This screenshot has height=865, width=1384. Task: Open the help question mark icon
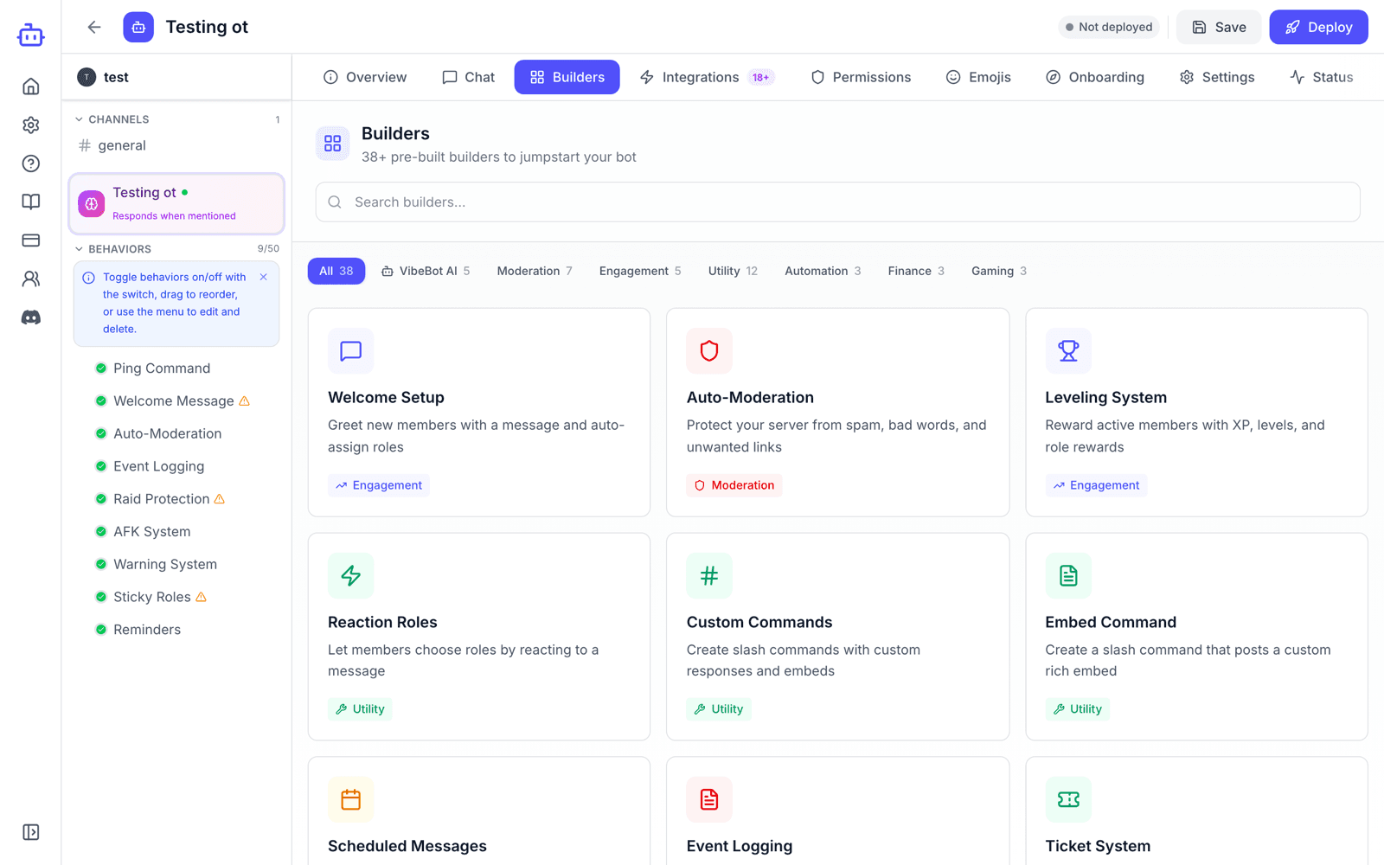point(30,163)
